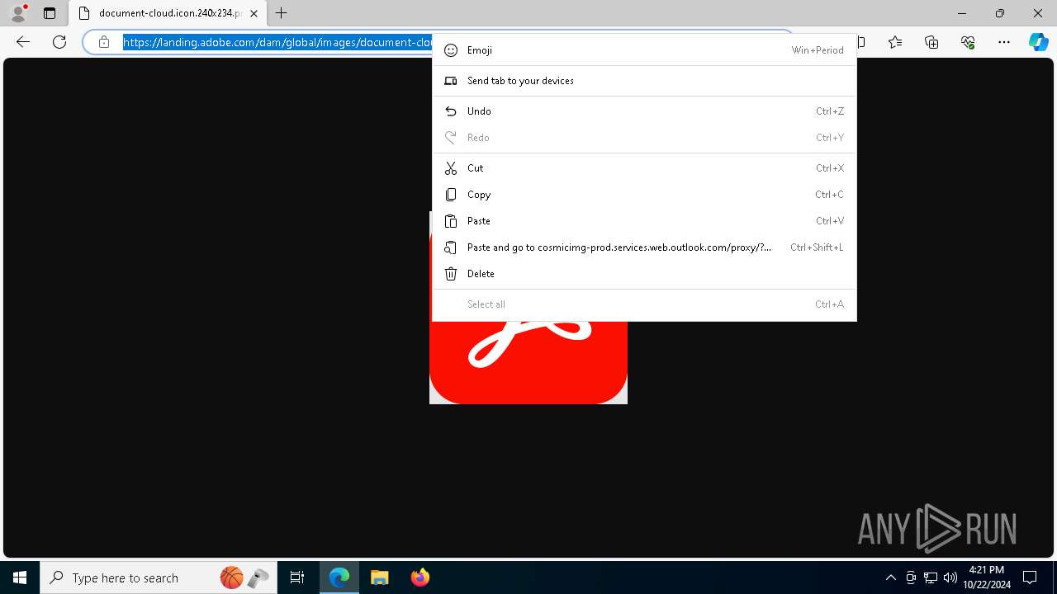This screenshot has width=1057, height=594.
Task: Open Copilot sidebar icon
Action: pyautogui.click(x=1038, y=42)
